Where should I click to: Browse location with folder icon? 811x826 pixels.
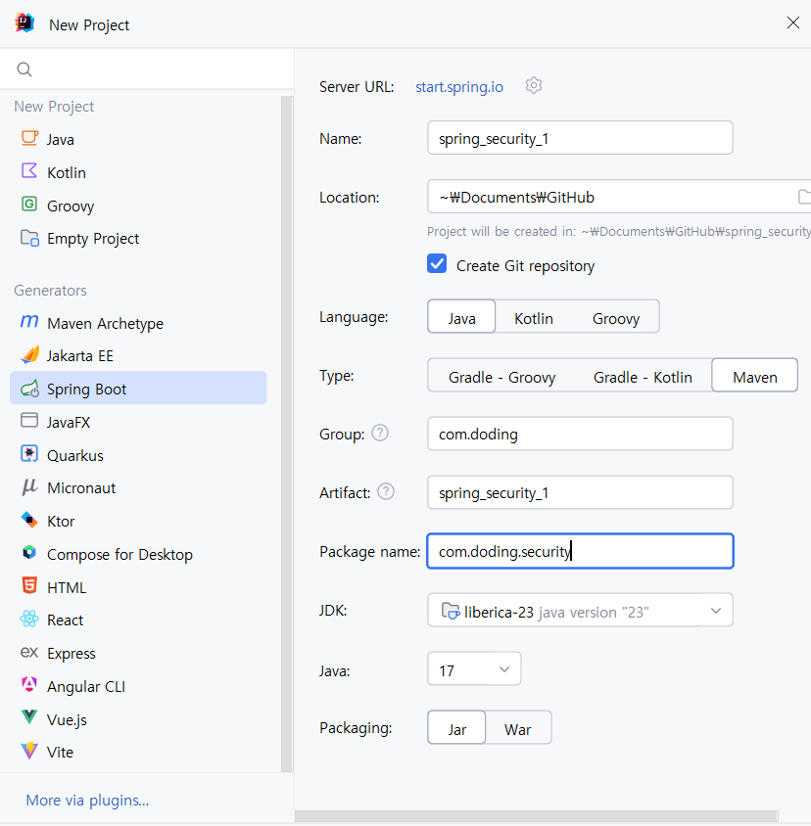click(803, 197)
